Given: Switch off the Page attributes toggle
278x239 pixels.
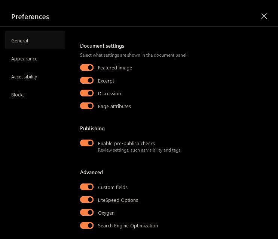Looking at the screenshot, I should [x=87, y=106].
